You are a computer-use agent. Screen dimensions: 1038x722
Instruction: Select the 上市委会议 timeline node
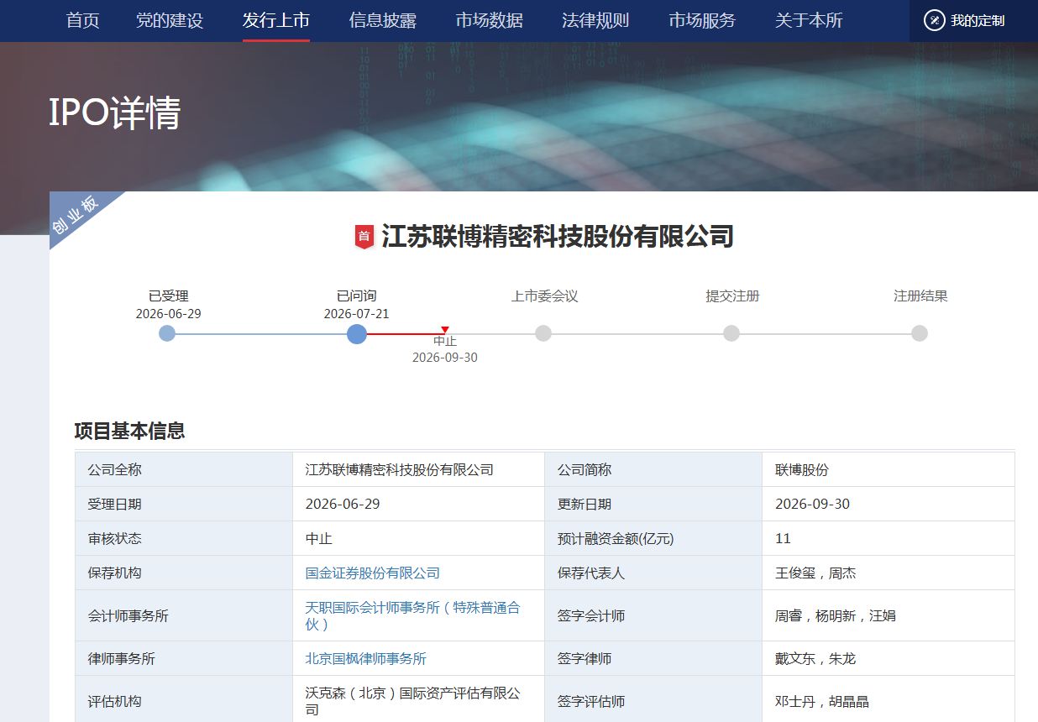543,333
